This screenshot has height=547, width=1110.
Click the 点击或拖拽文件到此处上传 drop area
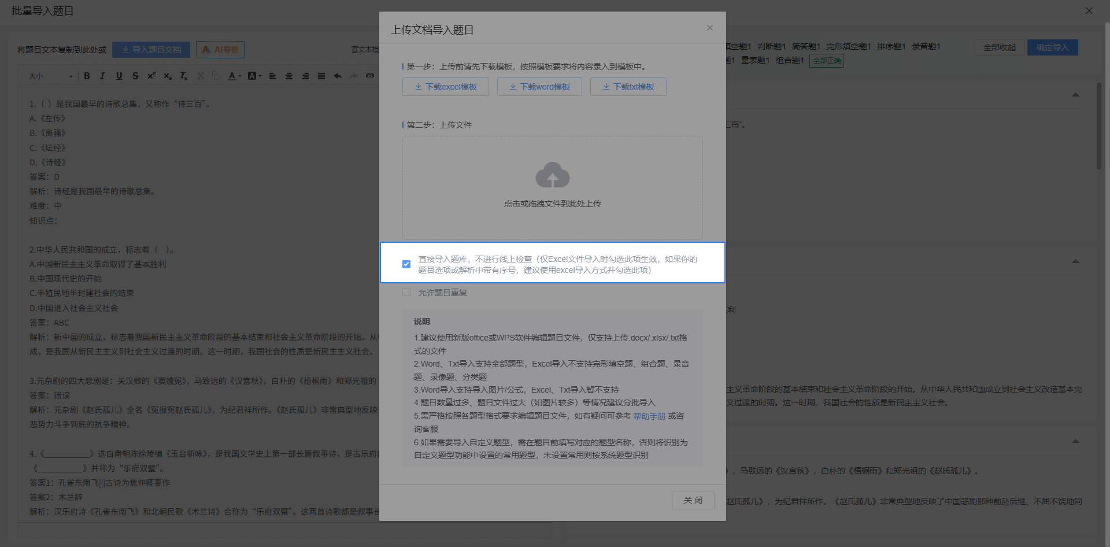click(x=552, y=204)
